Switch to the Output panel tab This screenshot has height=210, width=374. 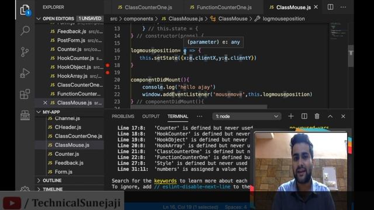[x=151, y=117]
